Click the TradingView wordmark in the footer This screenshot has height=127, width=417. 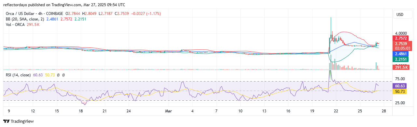click(x=22, y=121)
